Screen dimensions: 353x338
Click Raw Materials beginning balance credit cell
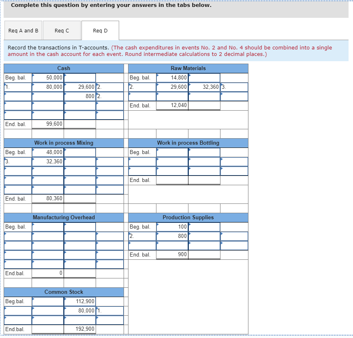(204, 78)
